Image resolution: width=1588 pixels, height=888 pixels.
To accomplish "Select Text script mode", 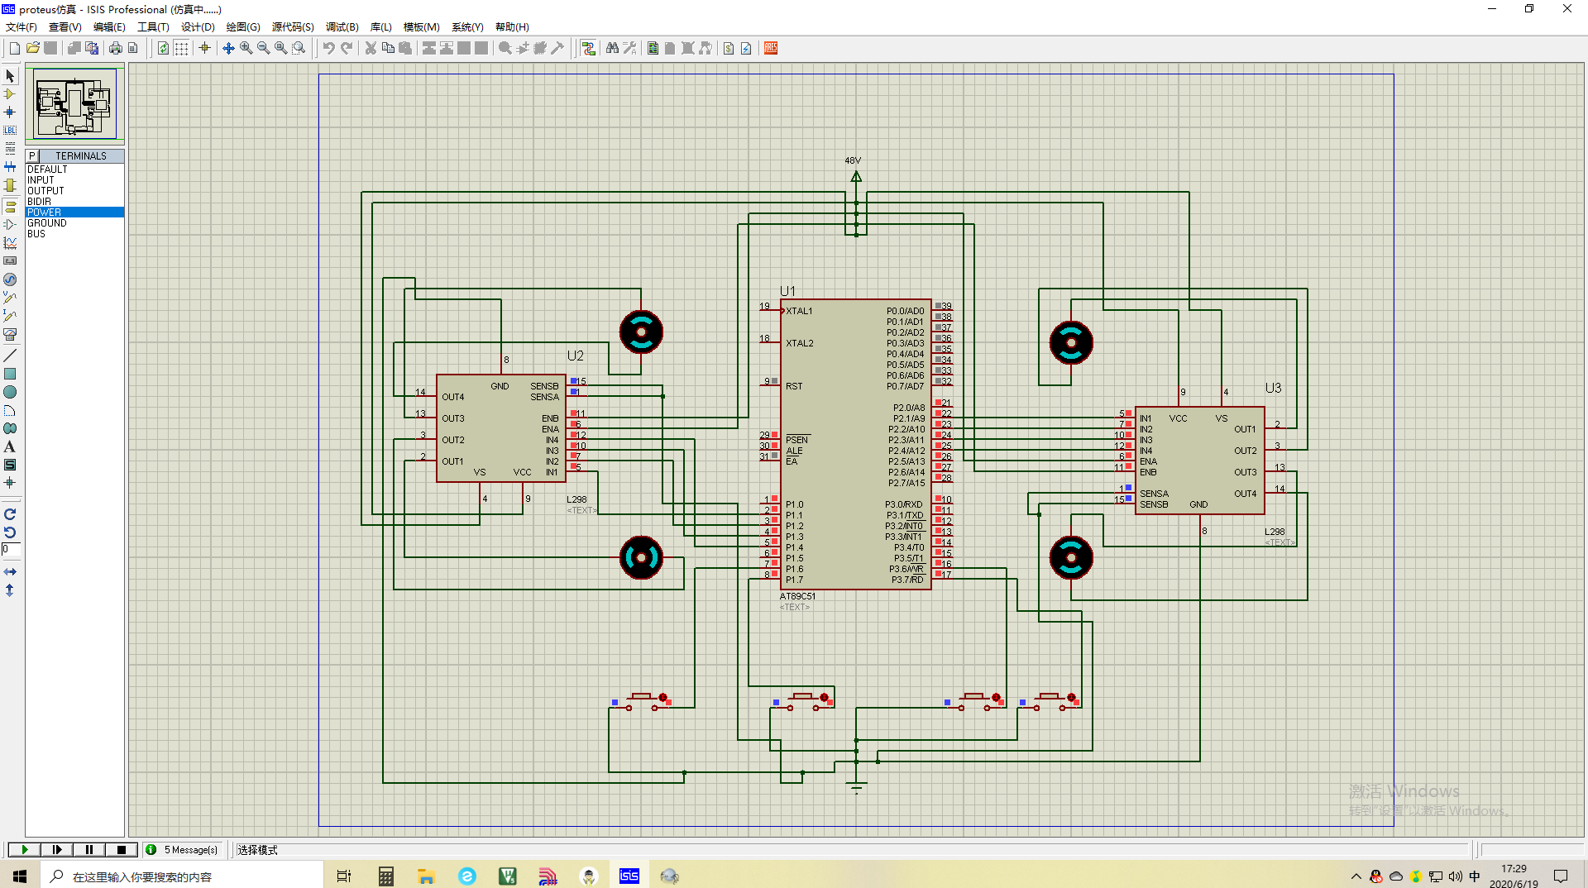I will (x=10, y=149).
